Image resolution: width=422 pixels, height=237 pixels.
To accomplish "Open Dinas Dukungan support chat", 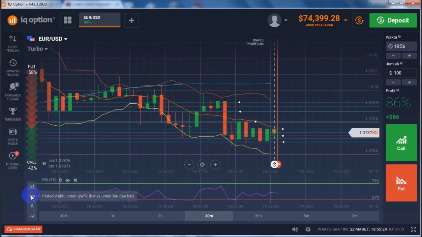I will [23, 229].
